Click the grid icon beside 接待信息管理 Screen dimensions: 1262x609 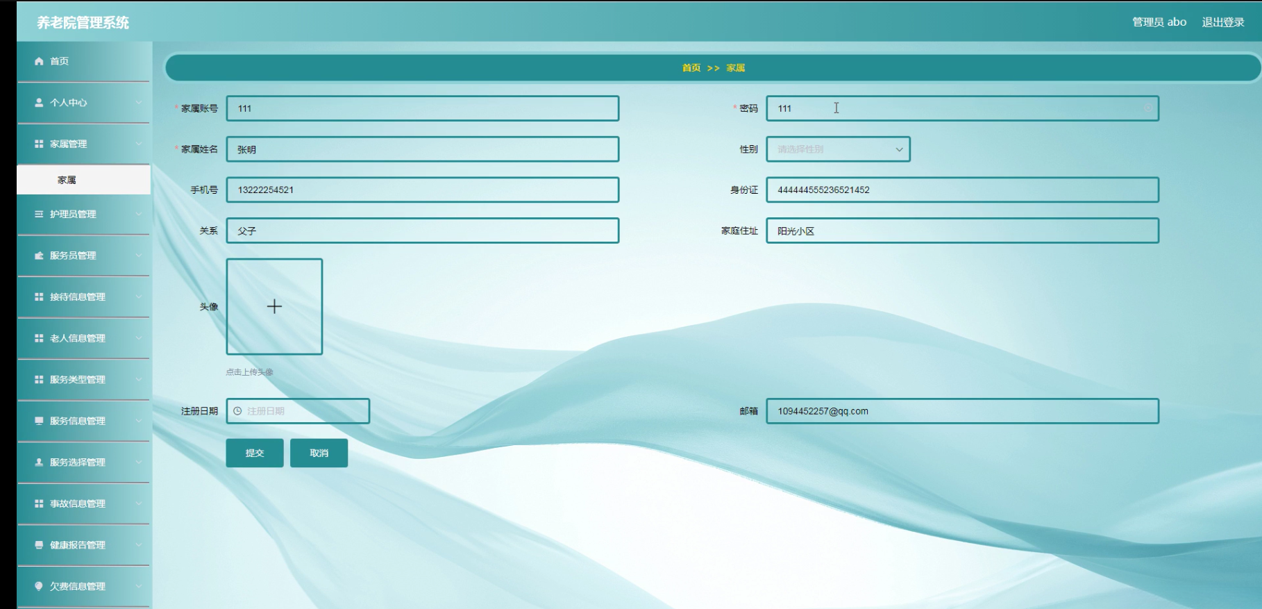coord(39,297)
